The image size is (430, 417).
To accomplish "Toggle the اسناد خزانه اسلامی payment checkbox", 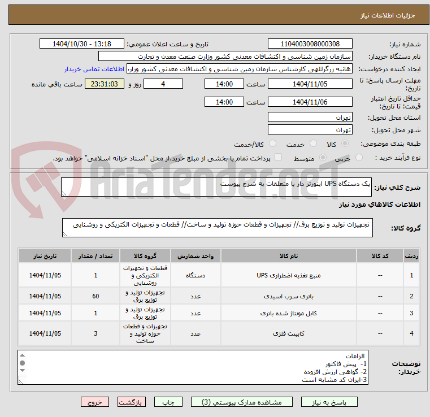I will (279, 157).
